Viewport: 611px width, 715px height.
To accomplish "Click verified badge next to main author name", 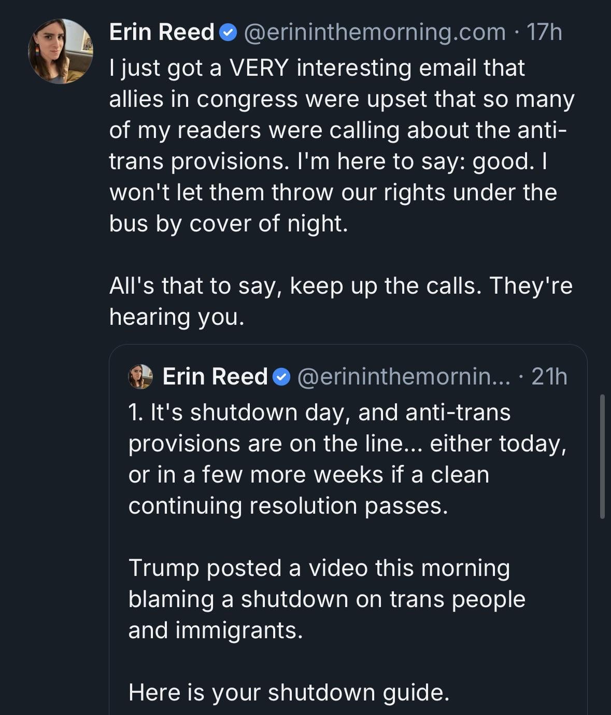I will pyautogui.click(x=229, y=33).
